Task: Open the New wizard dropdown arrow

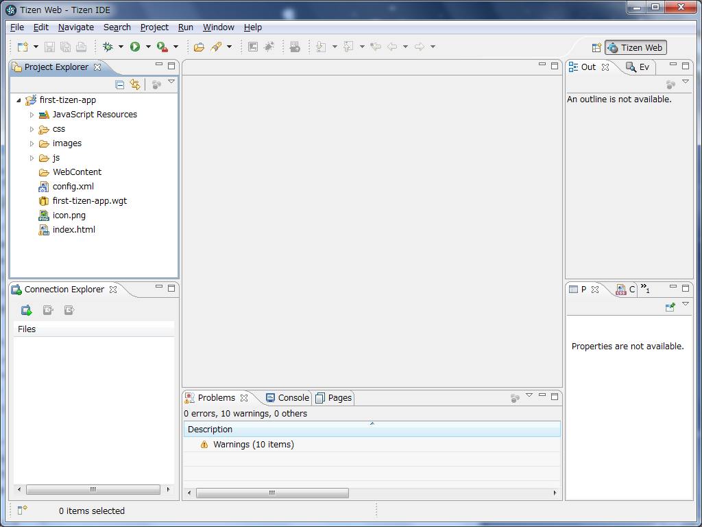Action: pyautogui.click(x=36, y=47)
